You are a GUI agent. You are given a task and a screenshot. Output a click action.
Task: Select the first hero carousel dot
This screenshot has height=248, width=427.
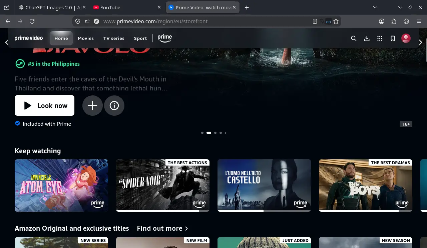coord(202,133)
